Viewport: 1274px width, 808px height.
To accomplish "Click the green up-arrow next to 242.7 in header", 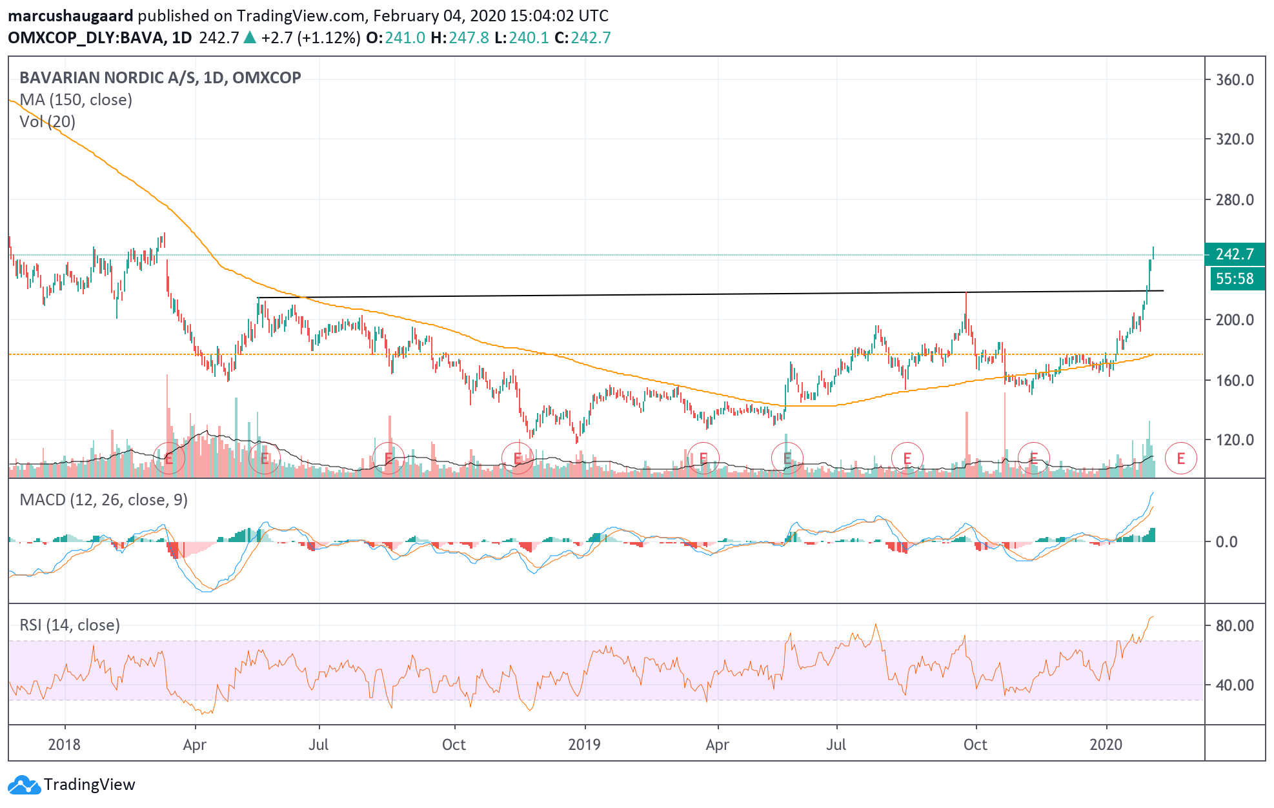I will coord(250,37).
